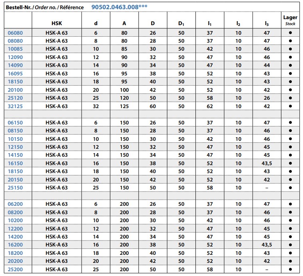This screenshot has height=276, width=303.
Task: Click the stock dot in row 06080
Action: tap(290, 33)
